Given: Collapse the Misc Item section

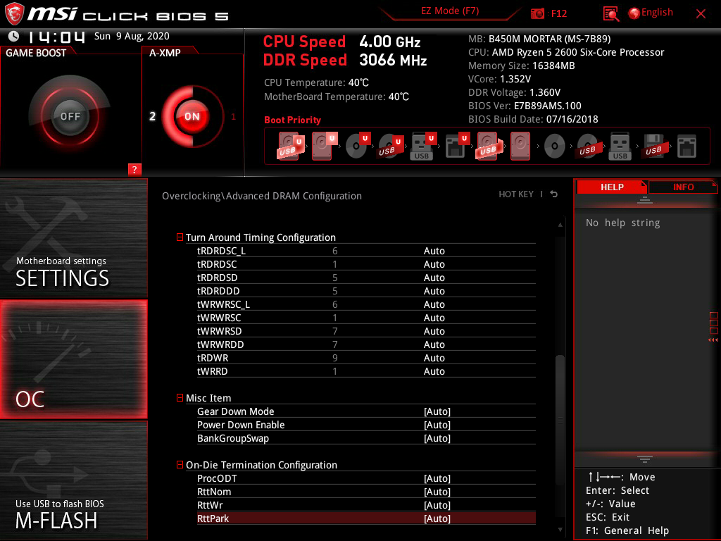Looking at the screenshot, I should [x=180, y=397].
